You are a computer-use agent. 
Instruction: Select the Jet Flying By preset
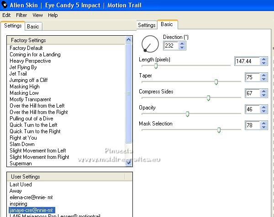(x=23, y=67)
